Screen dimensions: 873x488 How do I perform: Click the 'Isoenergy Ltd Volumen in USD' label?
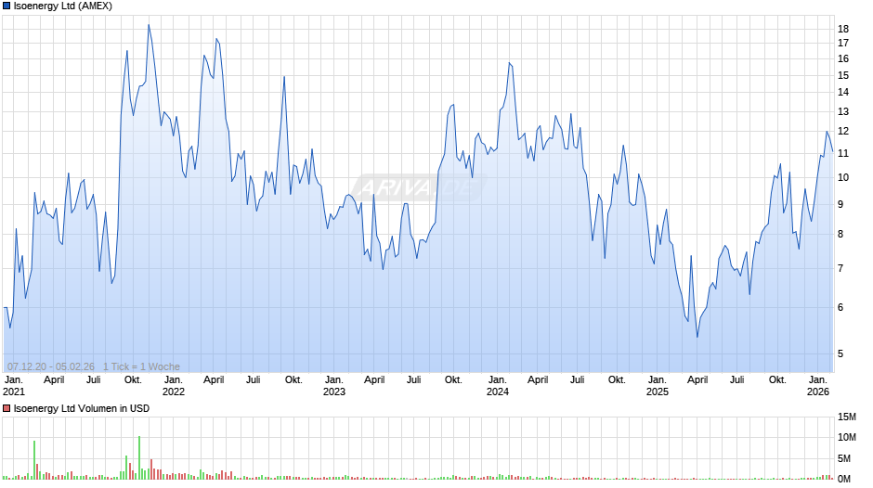pyautogui.click(x=82, y=408)
